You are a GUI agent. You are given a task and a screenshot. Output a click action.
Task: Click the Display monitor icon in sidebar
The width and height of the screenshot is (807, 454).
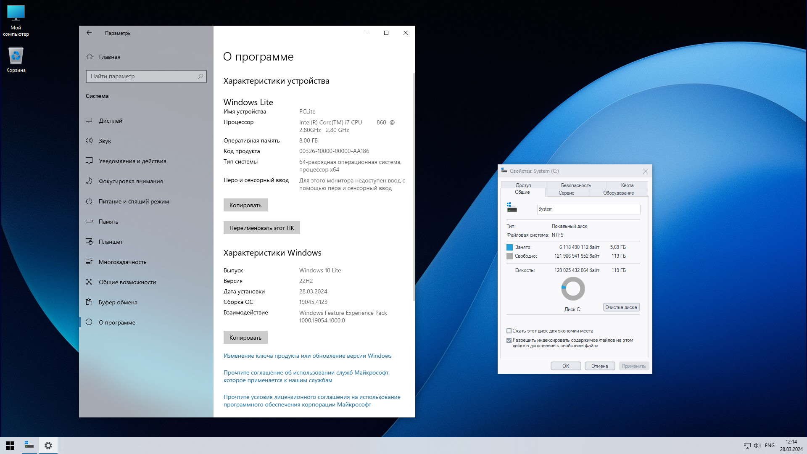89,121
